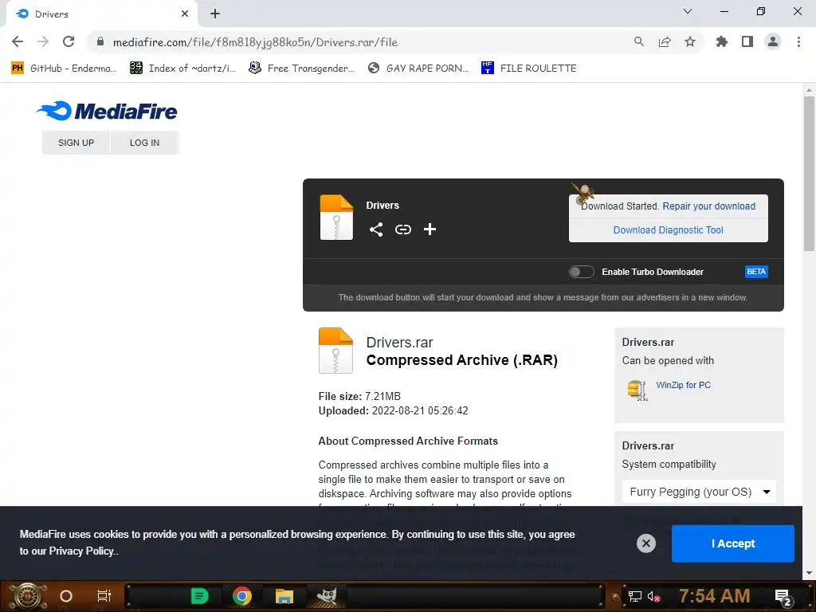Accept cookies with I Accept button

click(733, 543)
